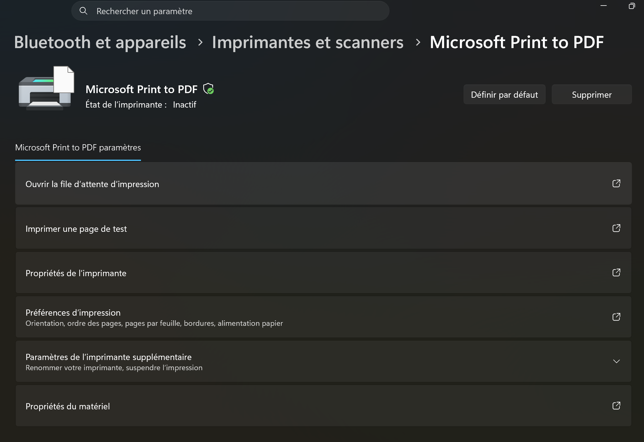
Task: Click the Supprimer button
Action: 592,95
